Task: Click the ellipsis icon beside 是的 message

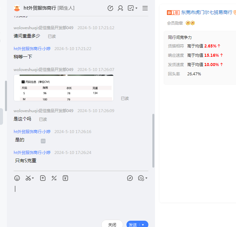Action: (43, 141)
